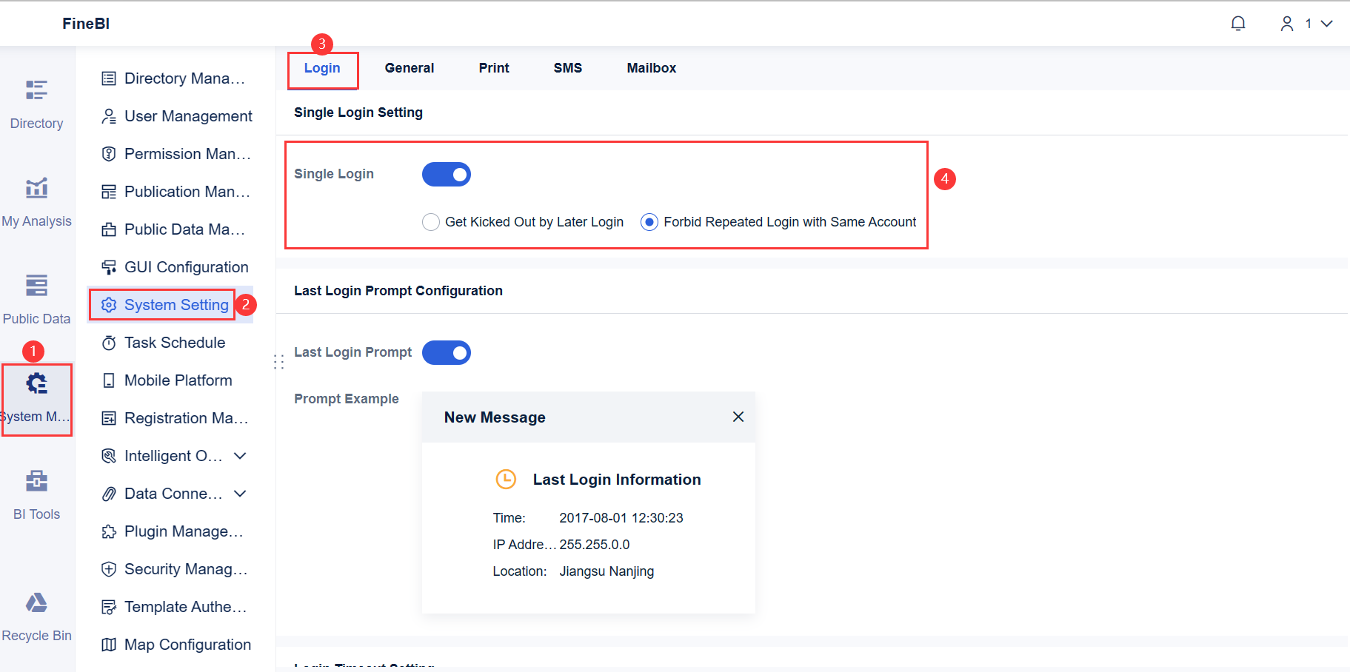The image size is (1350, 672).
Task: Open the Mailbox settings tab
Action: 651,67
